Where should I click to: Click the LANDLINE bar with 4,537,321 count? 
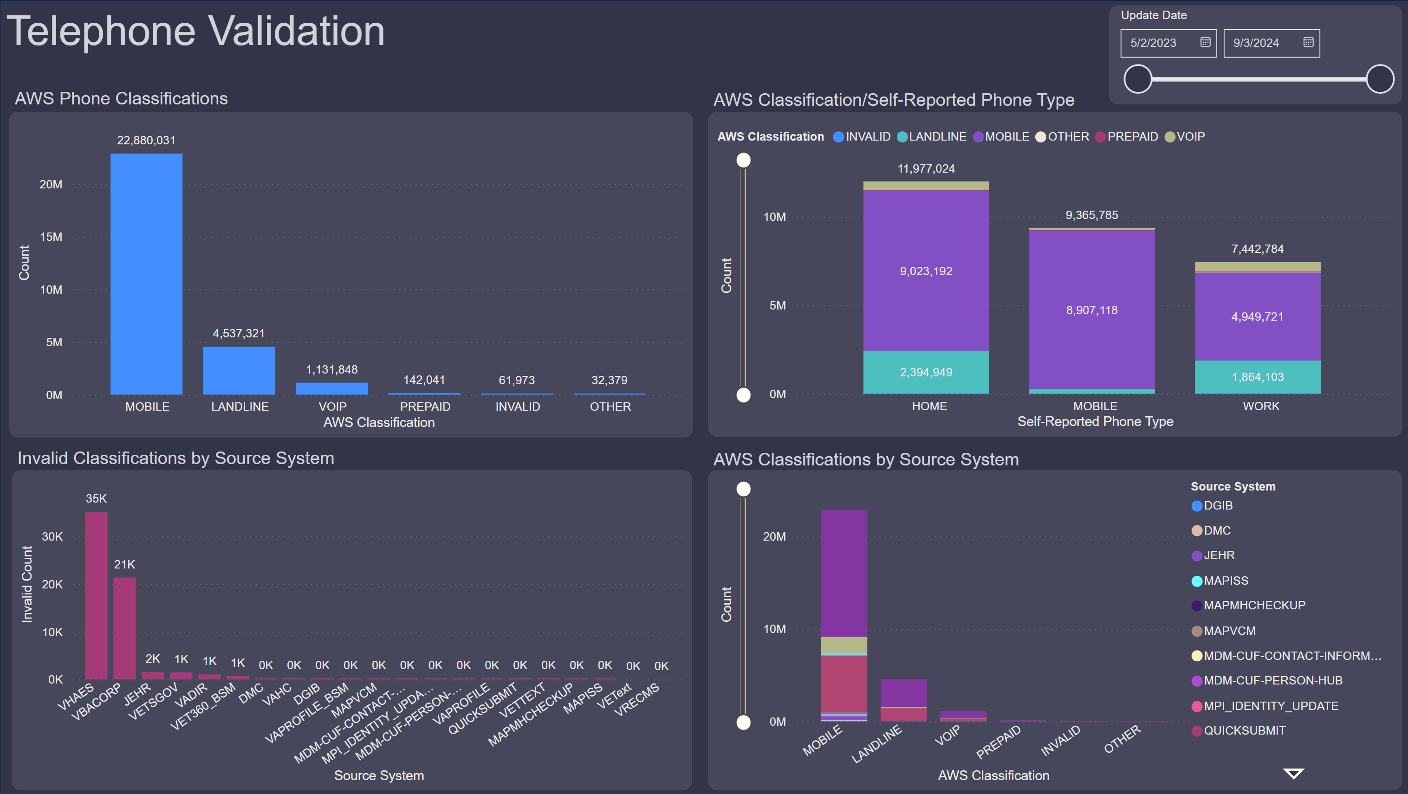[239, 370]
